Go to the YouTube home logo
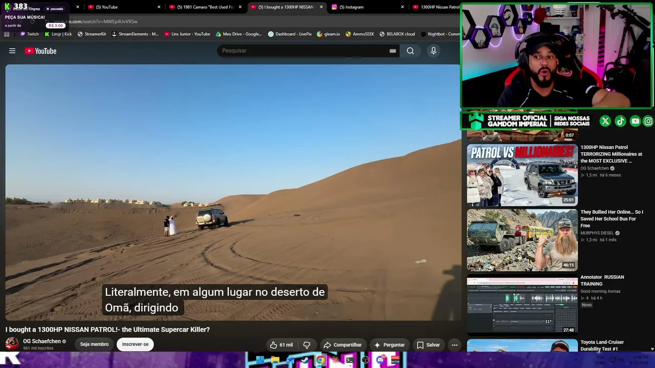 [x=40, y=51]
